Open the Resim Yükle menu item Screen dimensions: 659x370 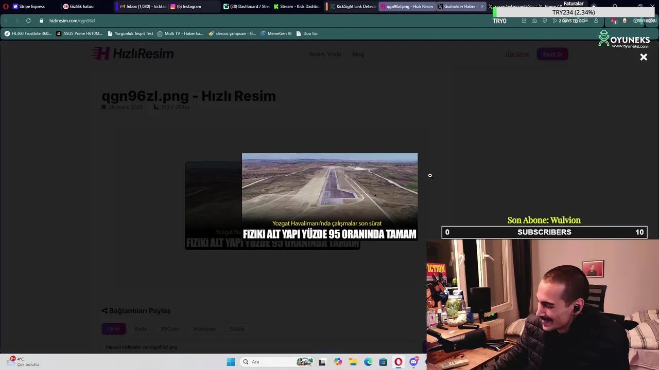click(x=325, y=54)
